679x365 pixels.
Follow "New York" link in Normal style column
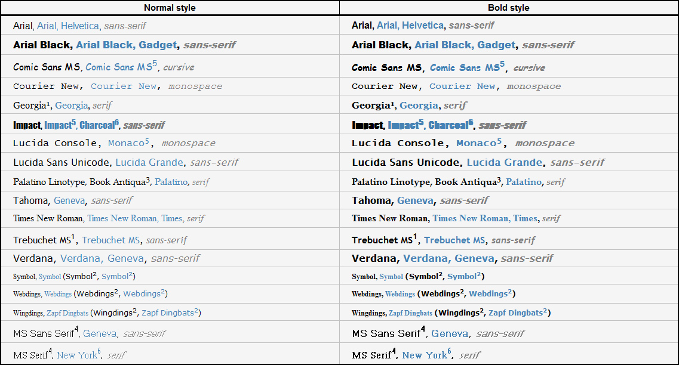pos(77,355)
